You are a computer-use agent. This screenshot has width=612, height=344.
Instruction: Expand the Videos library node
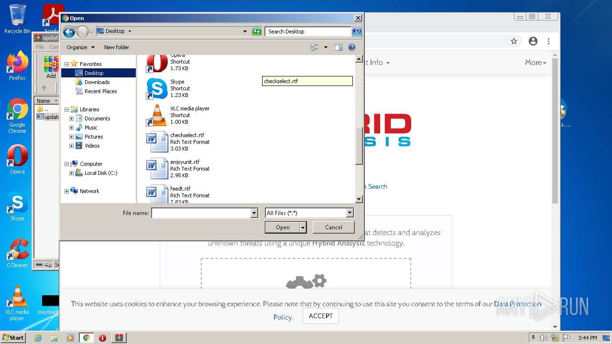pyautogui.click(x=72, y=146)
